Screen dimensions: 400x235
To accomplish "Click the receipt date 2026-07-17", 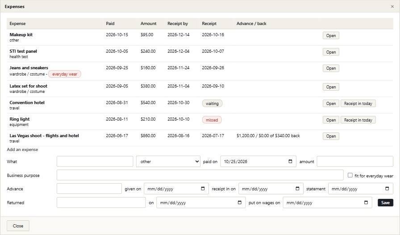I will click(213, 136).
